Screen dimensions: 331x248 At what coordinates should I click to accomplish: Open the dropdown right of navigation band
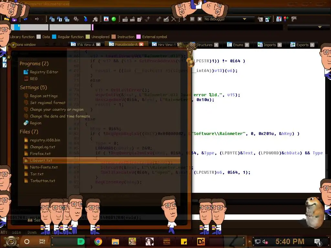pyautogui.click(x=320, y=27)
